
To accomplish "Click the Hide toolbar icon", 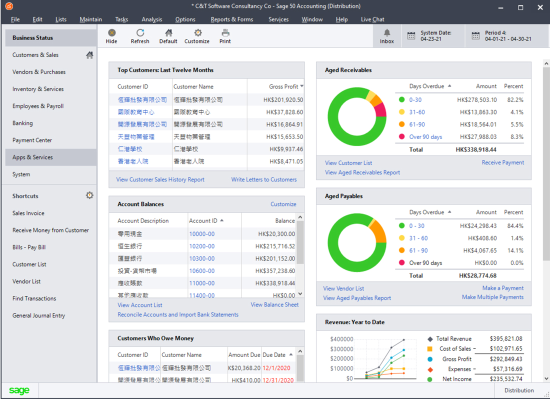I will click(x=111, y=35).
